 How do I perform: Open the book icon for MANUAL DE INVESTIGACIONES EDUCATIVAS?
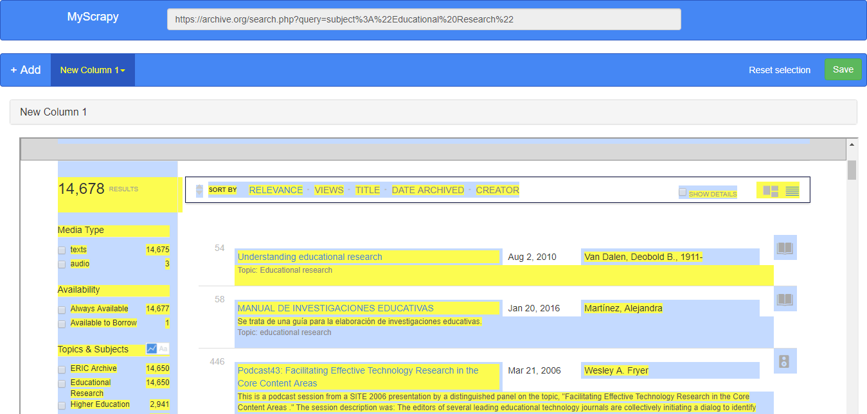pyautogui.click(x=785, y=298)
